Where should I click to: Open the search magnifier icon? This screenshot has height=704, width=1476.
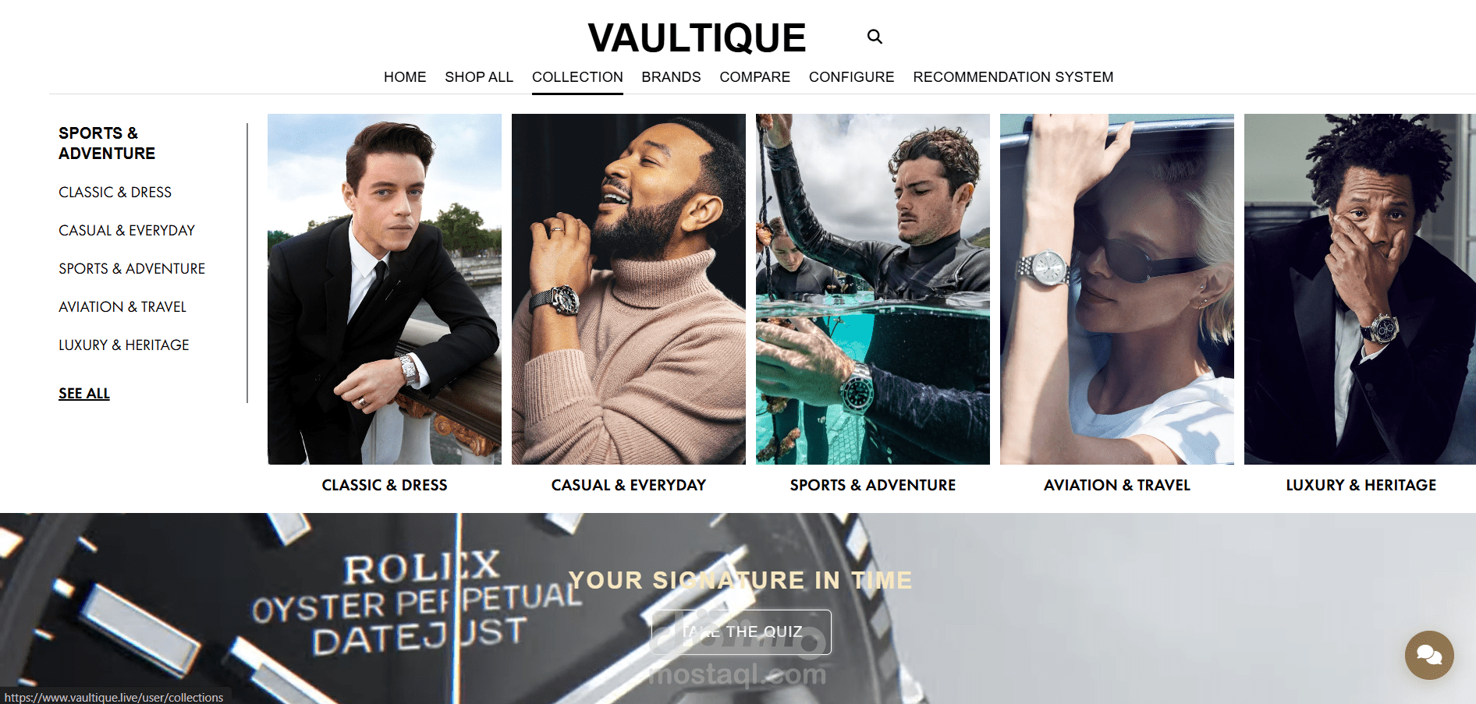coord(875,37)
